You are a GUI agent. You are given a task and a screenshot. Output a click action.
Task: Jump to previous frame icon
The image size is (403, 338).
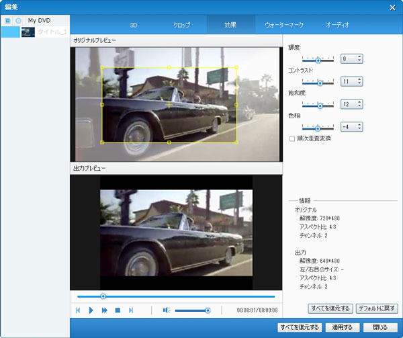[79, 310]
